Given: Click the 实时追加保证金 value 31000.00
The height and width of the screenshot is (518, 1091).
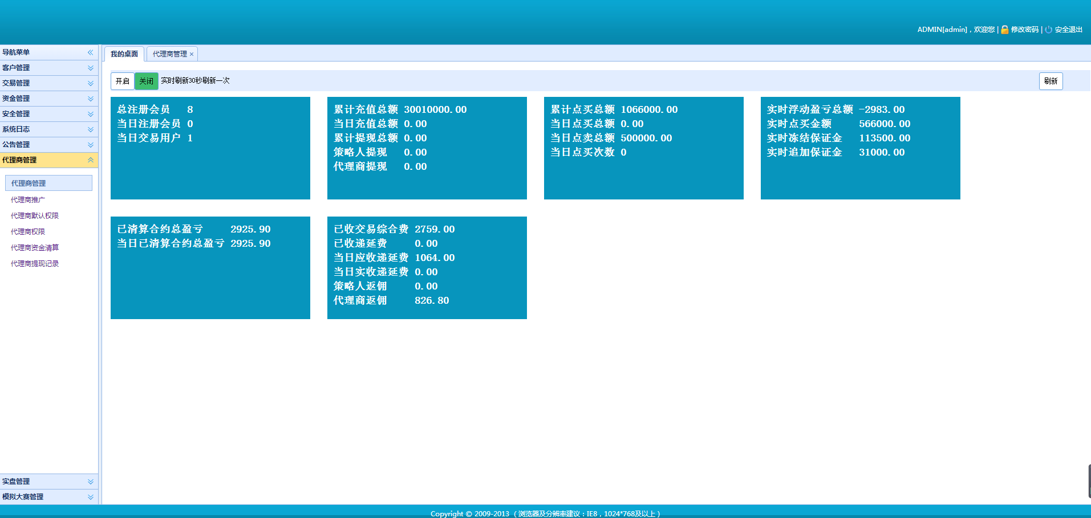Looking at the screenshot, I should (882, 152).
